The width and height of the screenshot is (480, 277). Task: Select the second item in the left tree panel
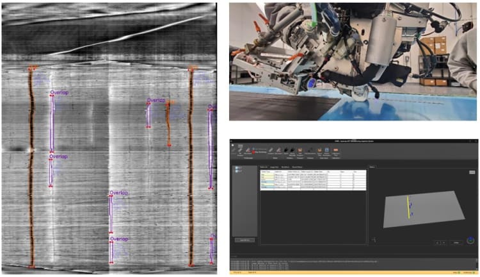coord(239,171)
